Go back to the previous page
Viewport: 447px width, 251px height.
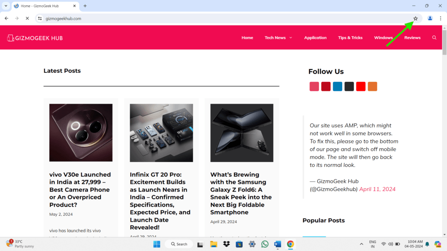tap(7, 18)
